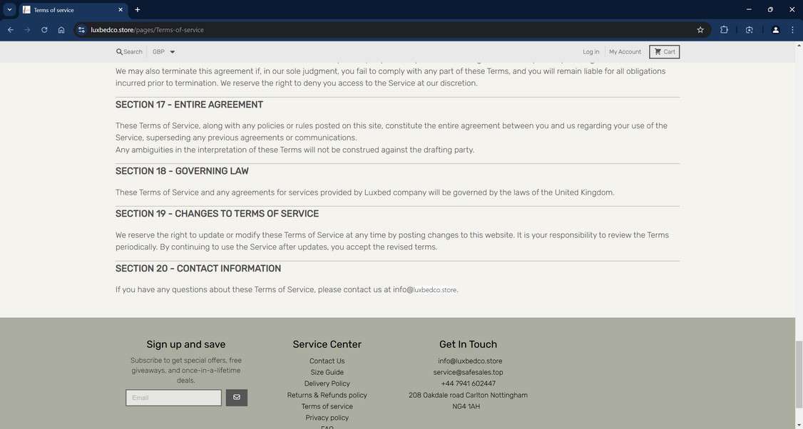The width and height of the screenshot is (803, 429).
Task: Open site Search with magnifier
Action: pyautogui.click(x=129, y=52)
